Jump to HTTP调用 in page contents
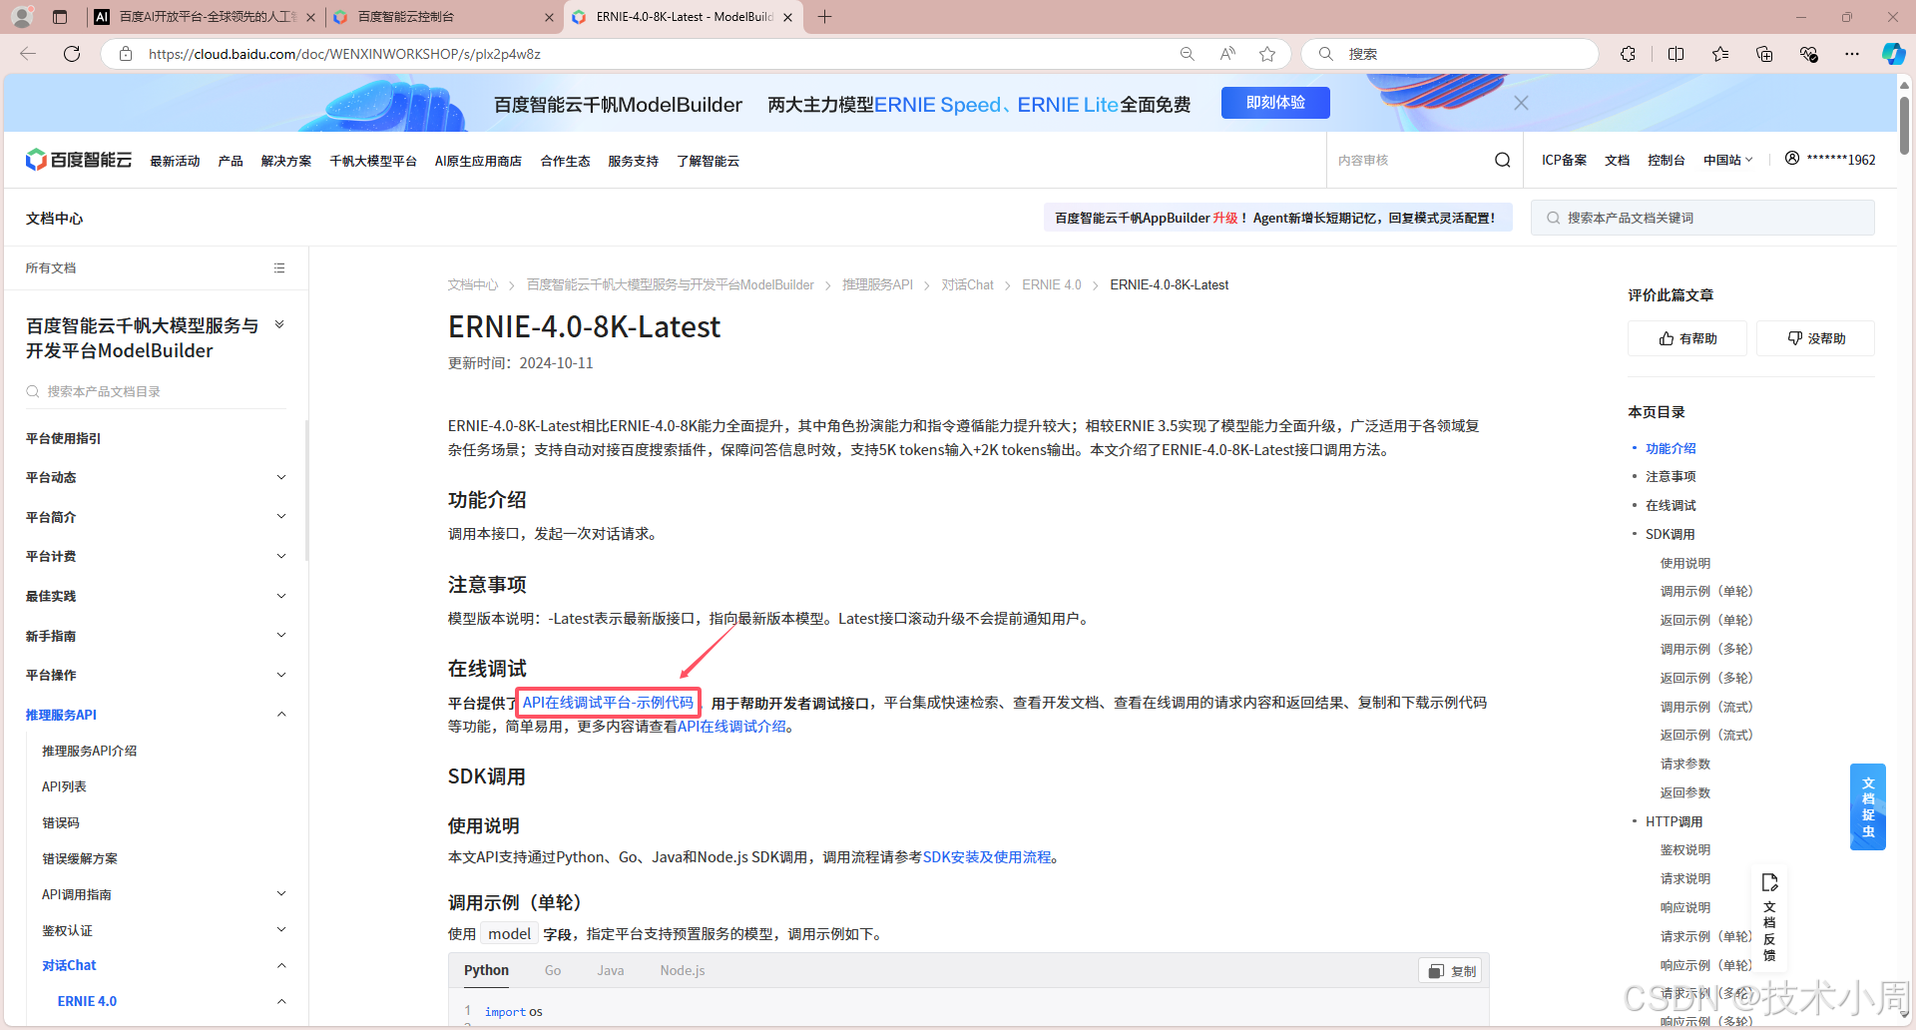 1674,821
